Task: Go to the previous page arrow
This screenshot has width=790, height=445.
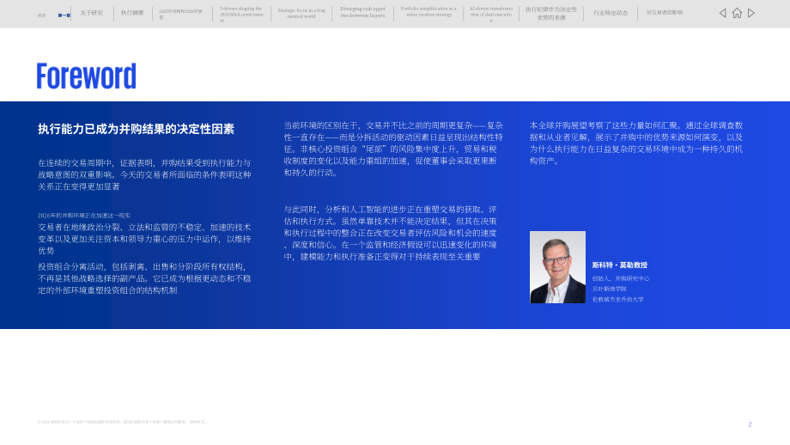Action: tap(722, 13)
